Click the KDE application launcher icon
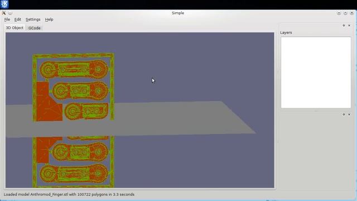This screenshot has height=201, width=357. pos(4,4)
